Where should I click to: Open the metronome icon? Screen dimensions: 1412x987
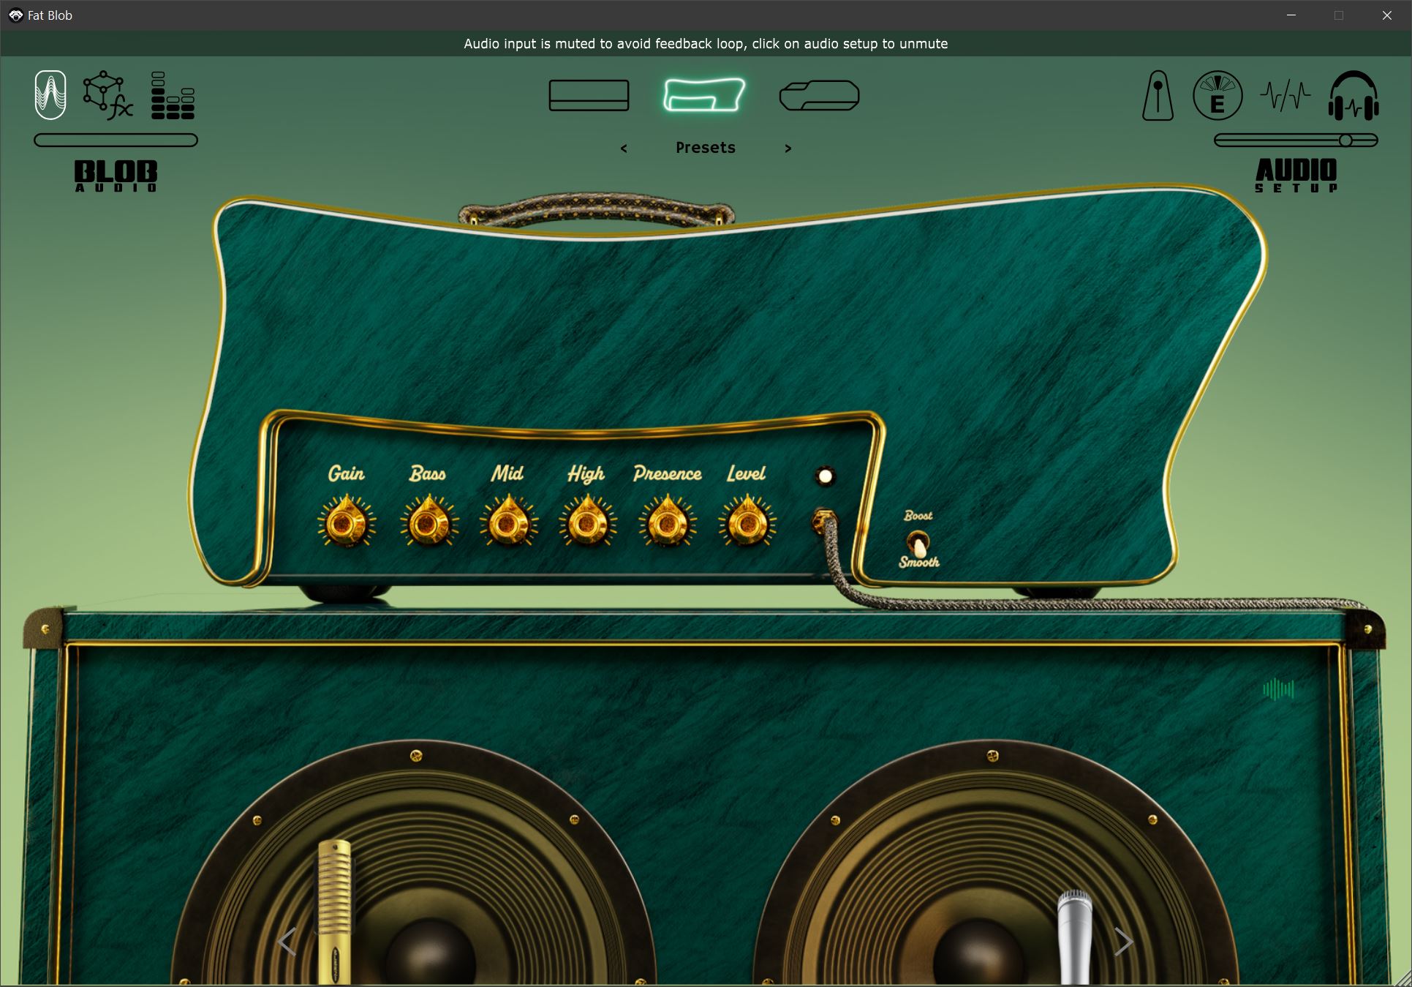pyautogui.click(x=1158, y=96)
